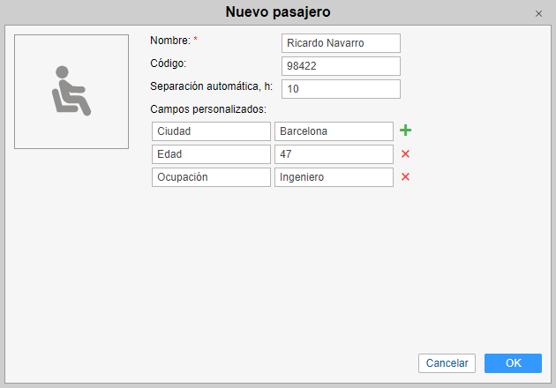Delete the Ocupación custom field row
Screen dimensions: 556x388
pos(406,177)
